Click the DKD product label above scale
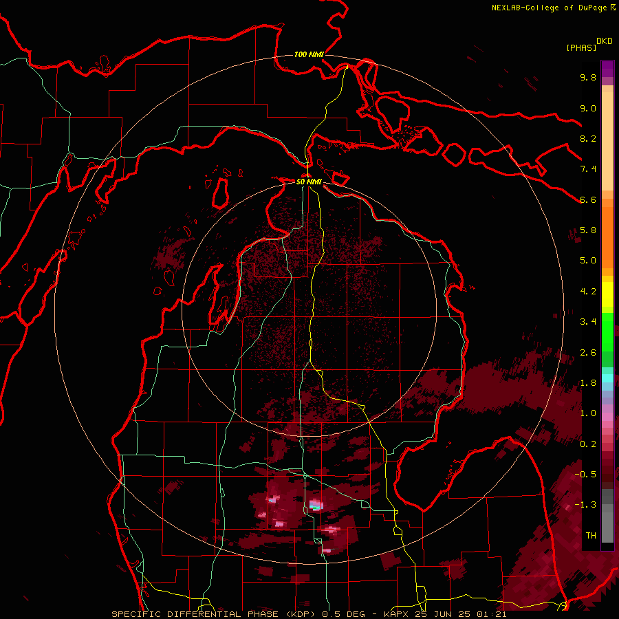This screenshot has width=619, height=619. [605, 41]
